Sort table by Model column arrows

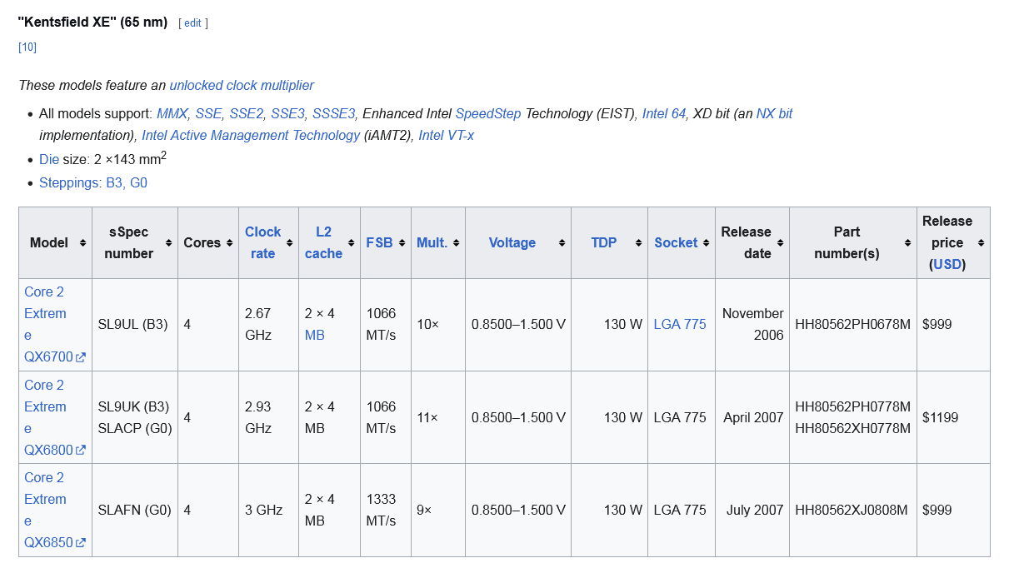coord(82,243)
